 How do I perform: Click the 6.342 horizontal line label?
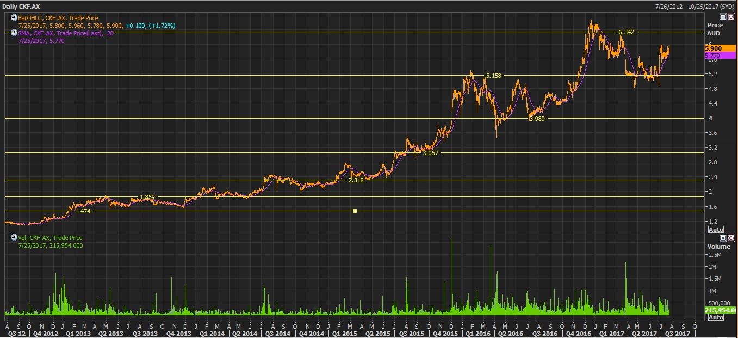click(x=626, y=32)
